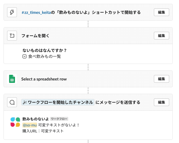Click the ないものはなんですか？ form question
The width and height of the screenshot is (179, 143).
click(x=44, y=50)
